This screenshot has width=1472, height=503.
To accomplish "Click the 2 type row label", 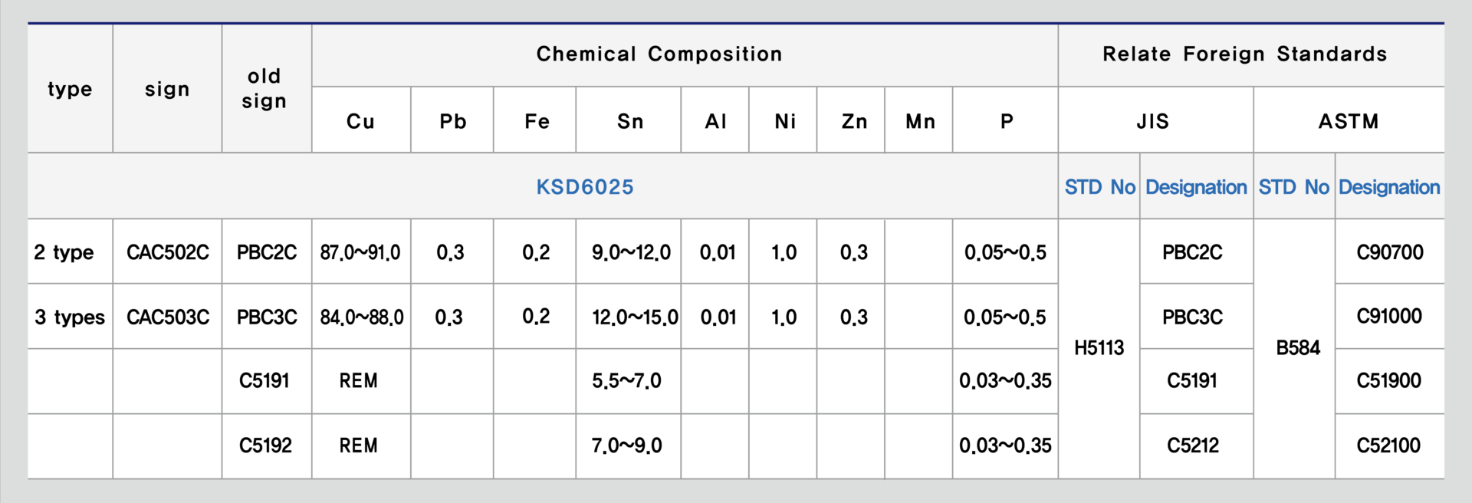I will click(x=64, y=252).
